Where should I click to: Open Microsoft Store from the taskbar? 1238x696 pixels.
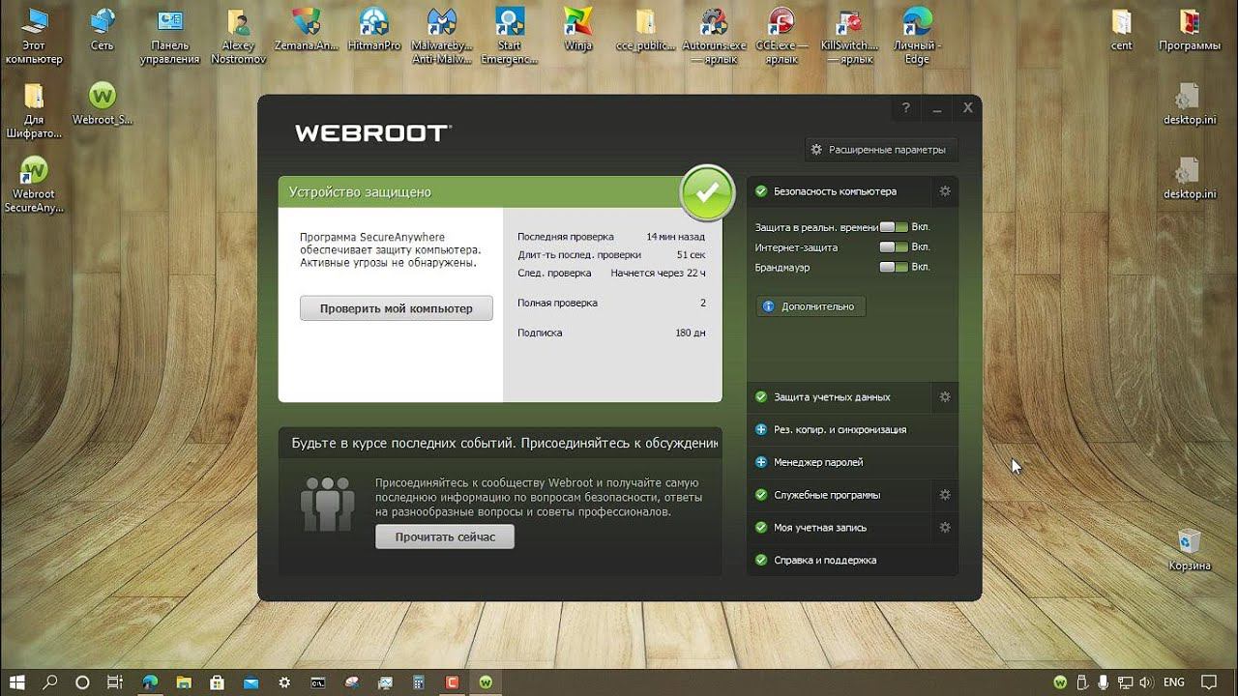217,682
